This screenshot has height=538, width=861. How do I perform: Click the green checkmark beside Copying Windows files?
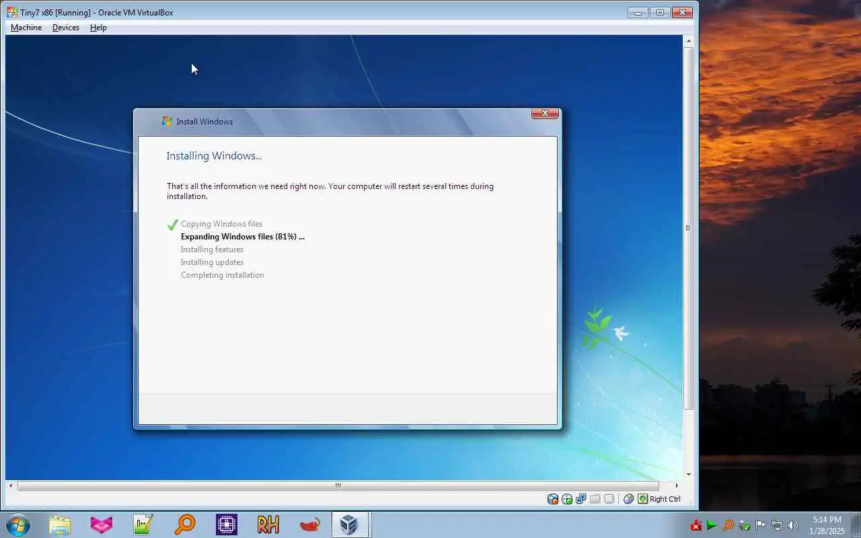173,225
